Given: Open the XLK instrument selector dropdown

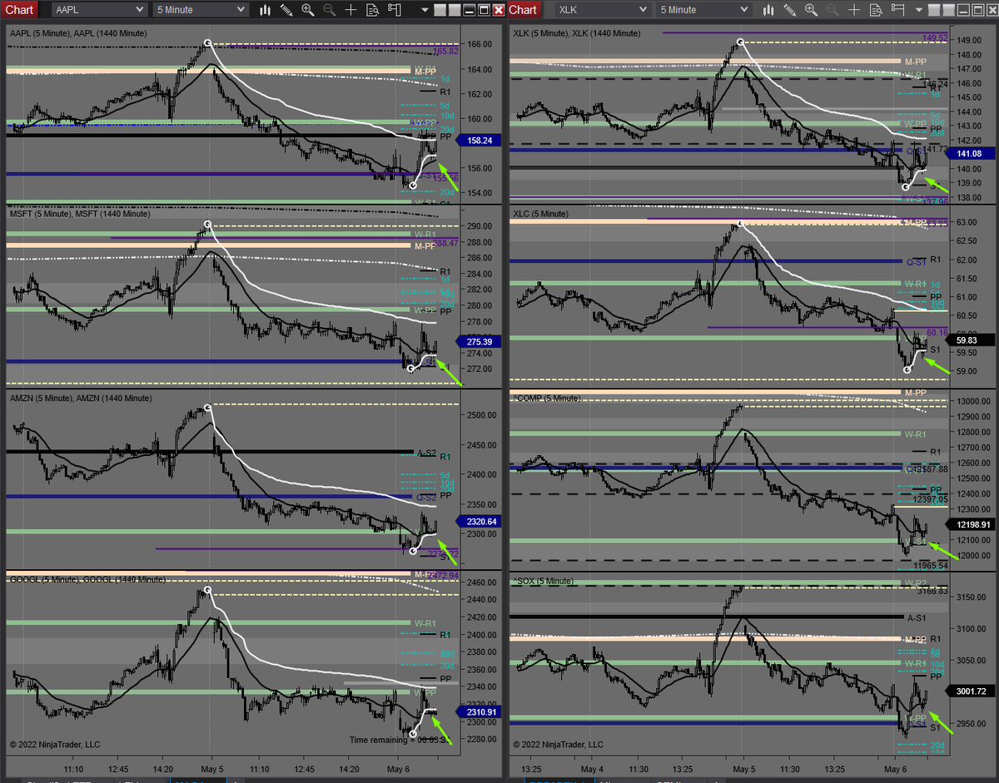Looking at the screenshot, I should [603, 10].
